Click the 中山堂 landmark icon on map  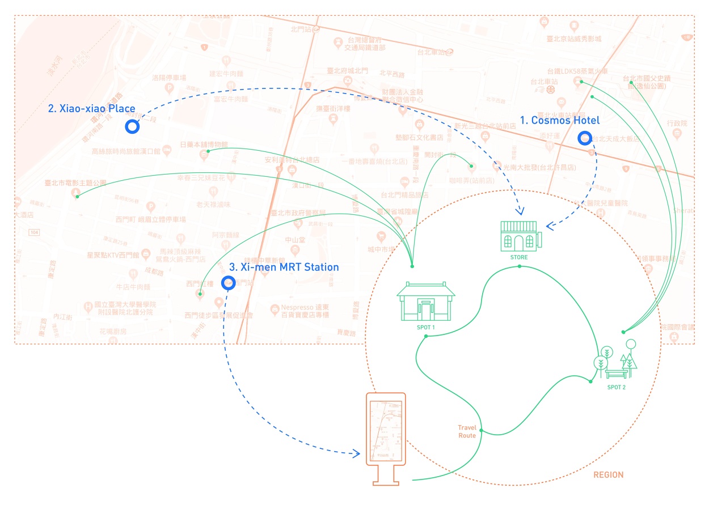pyautogui.click(x=294, y=250)
